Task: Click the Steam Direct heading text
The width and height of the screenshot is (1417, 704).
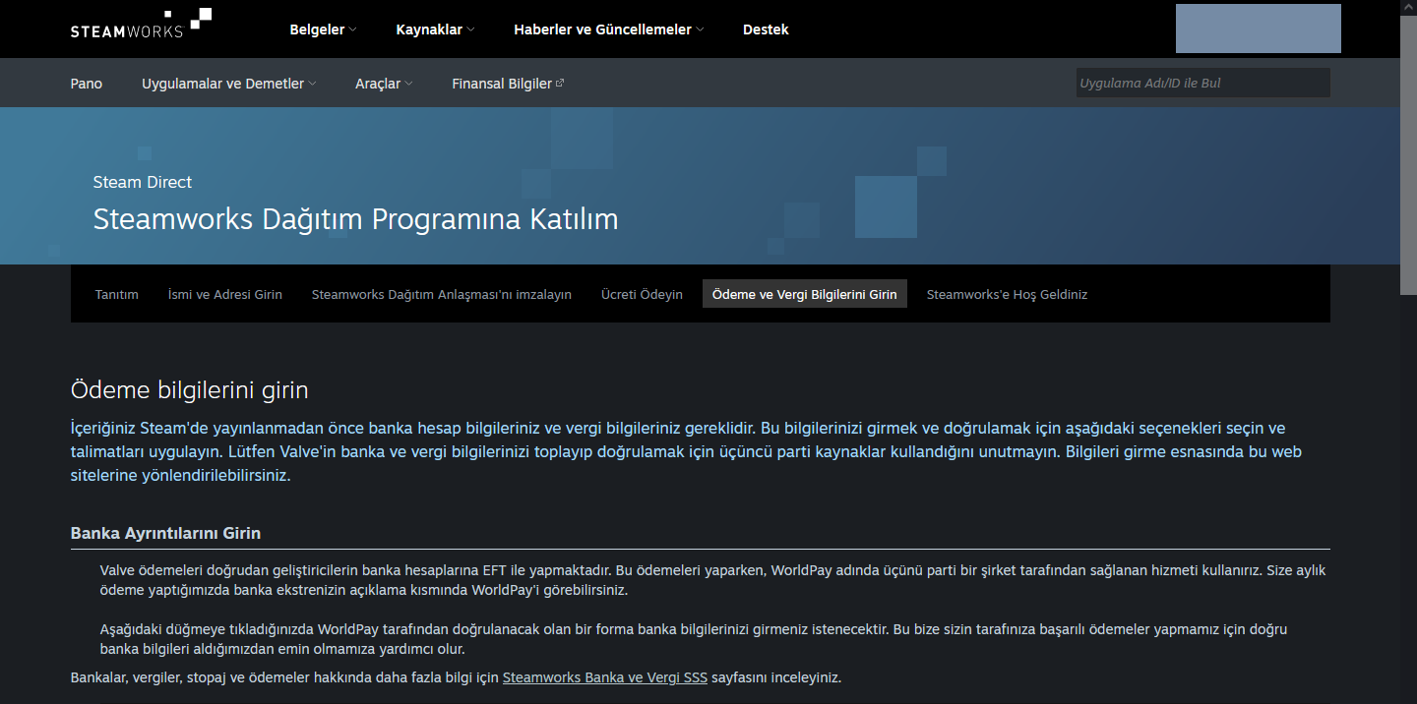Action: [143, 182]
